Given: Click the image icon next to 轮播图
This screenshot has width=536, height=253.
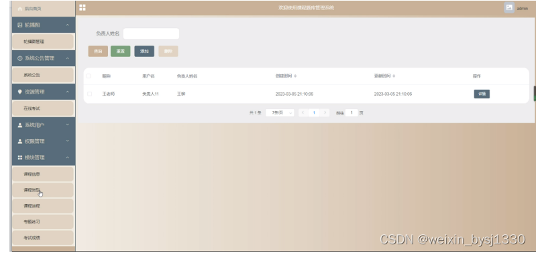Looking at the screenshot, I should 20,25.
